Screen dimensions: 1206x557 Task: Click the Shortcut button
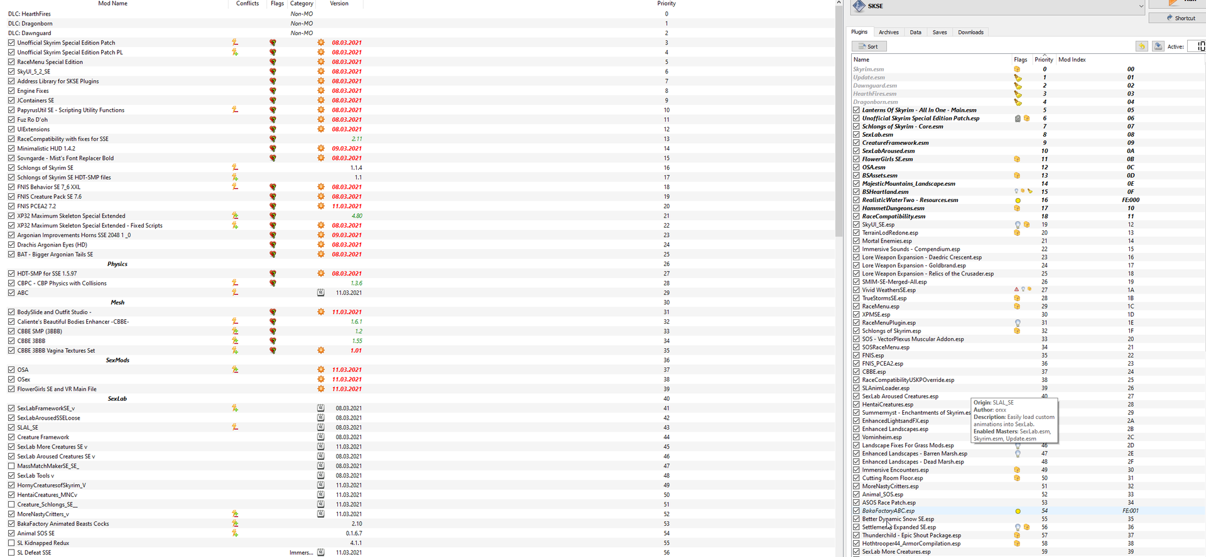(x=1177, y=18)
